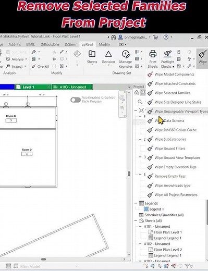This screenshot has width=208, height=271.
Task: Switch to the DiRootsOne ribbon tab
Action: click(x=50, y=44)
